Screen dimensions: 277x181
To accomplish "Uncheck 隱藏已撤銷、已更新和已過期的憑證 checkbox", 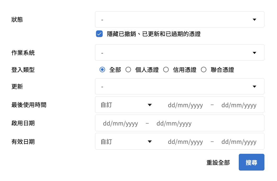I will (99, 34).
